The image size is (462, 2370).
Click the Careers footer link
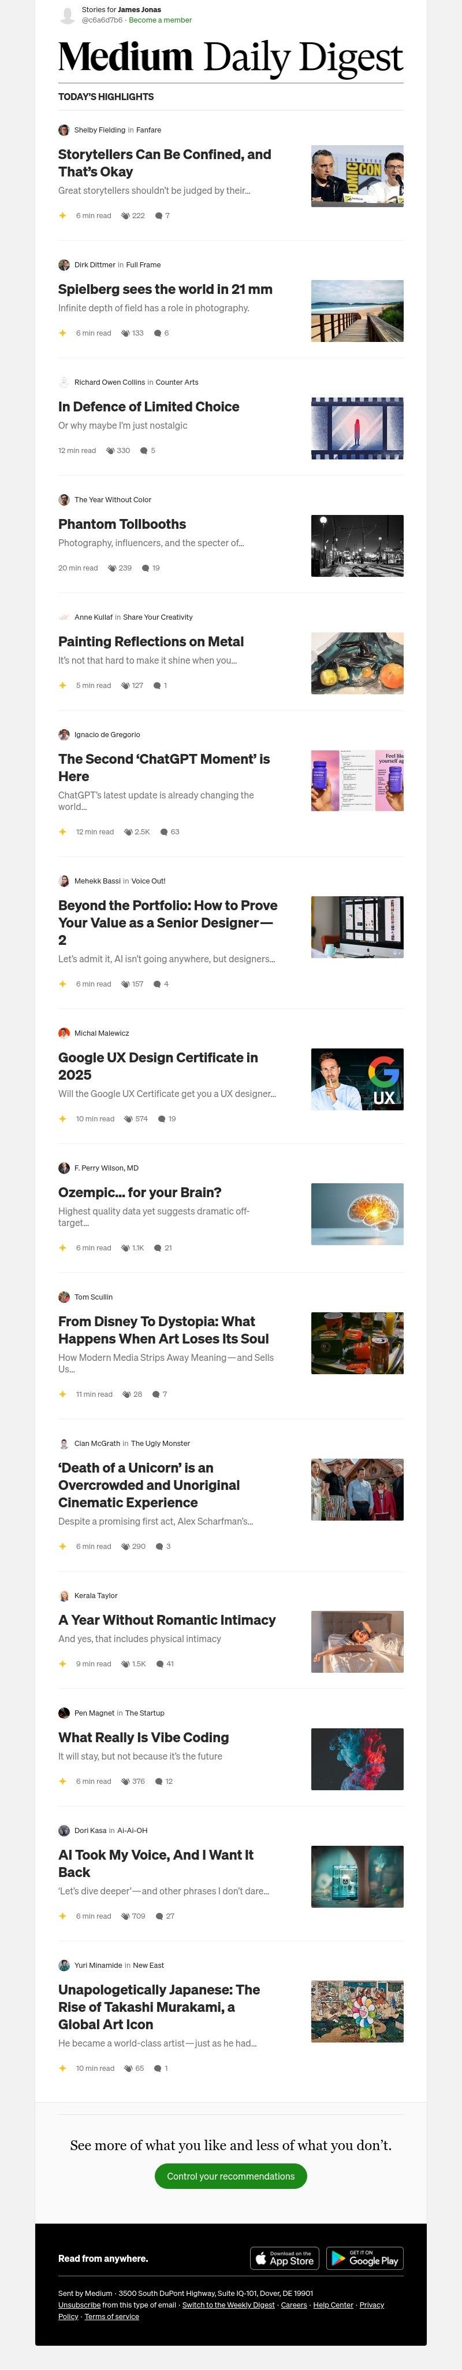click(x=294, y=2305)
